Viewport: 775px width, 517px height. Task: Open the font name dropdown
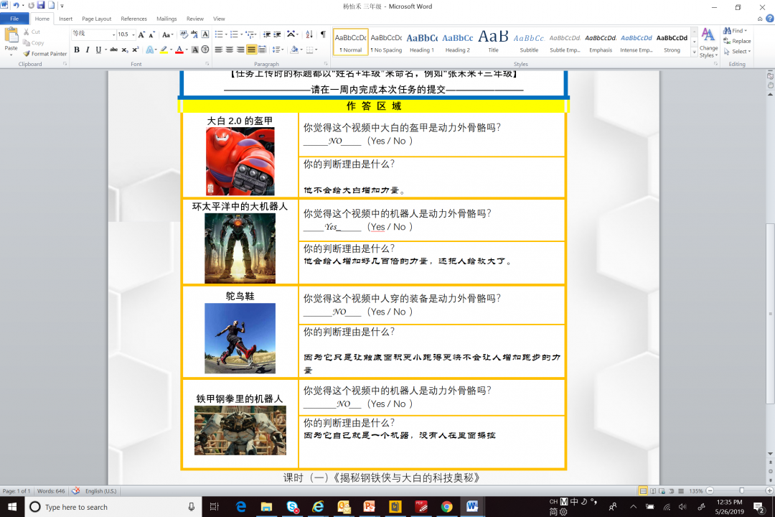[113, 34]
